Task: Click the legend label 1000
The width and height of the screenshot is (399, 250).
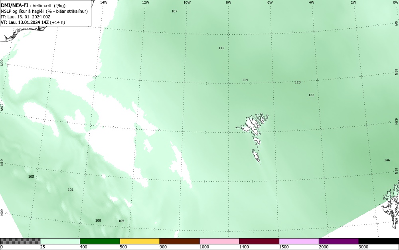Action: tap(204, 247)
